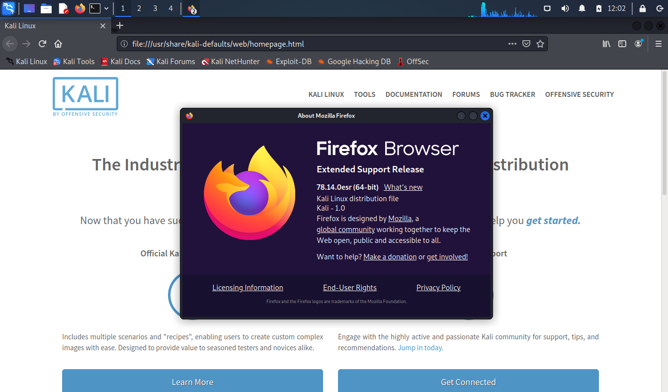The image size is (668, 392).
Task: Open the Library icon in toolbar
Action: (x=606, y=44)
